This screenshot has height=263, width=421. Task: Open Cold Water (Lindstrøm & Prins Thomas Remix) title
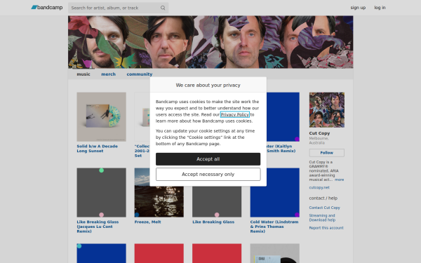tap(274, 227)
